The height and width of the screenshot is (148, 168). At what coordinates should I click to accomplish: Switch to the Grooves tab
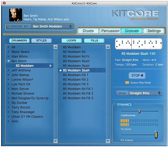coord(132,31)
